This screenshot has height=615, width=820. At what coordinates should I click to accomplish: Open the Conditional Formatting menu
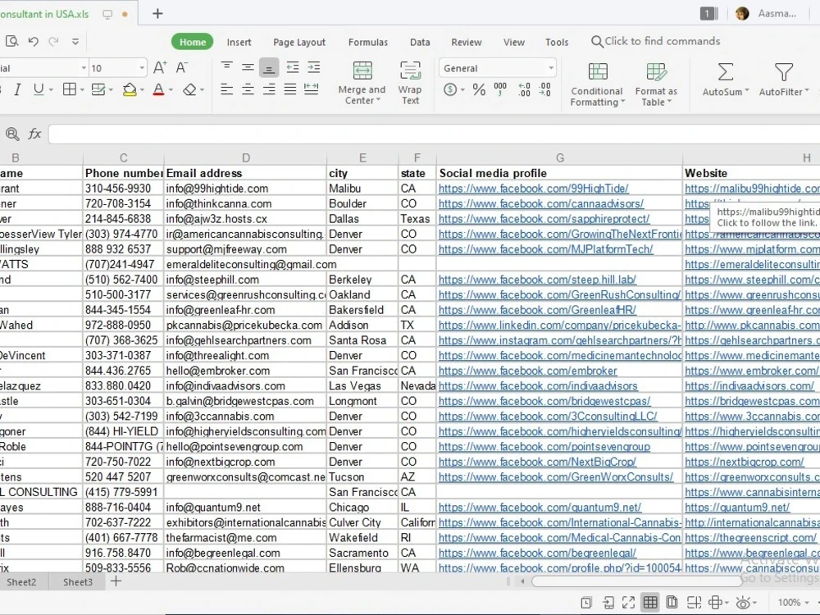[597, 84]
